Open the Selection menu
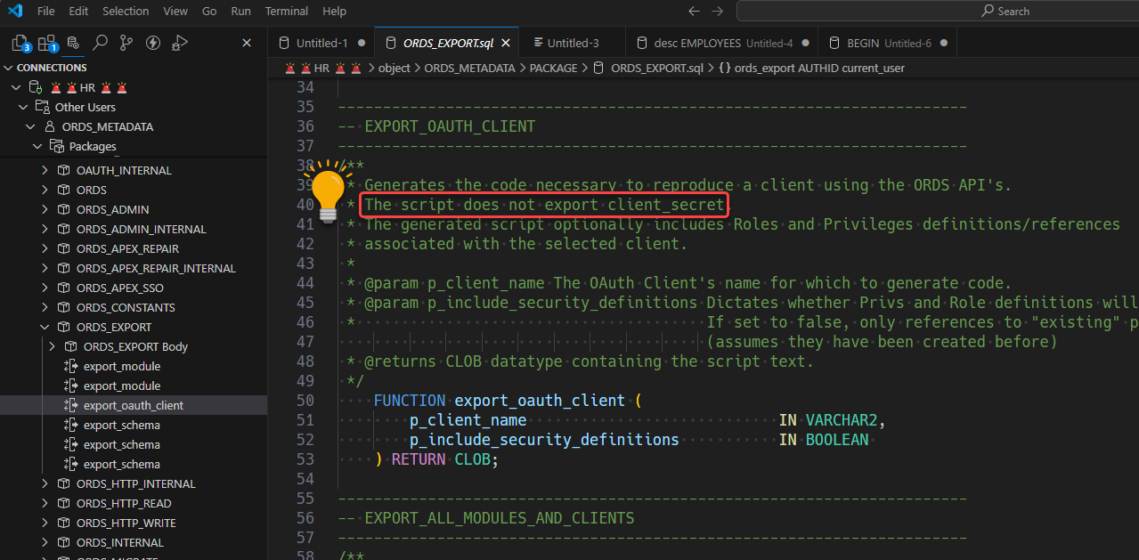 tap(126, 11)
